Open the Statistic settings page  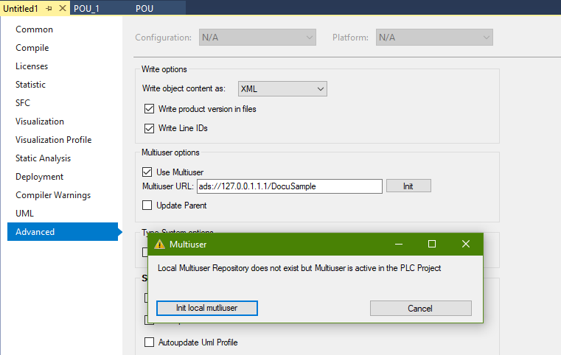click(x=30, y=85)
